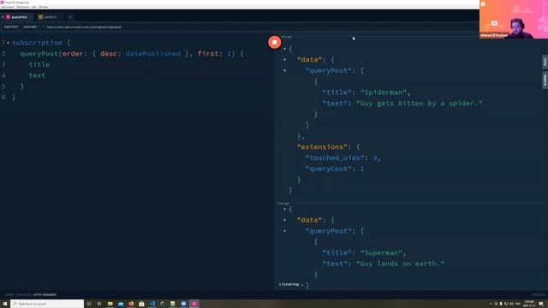Click the queryPost field on line 2

39,53
